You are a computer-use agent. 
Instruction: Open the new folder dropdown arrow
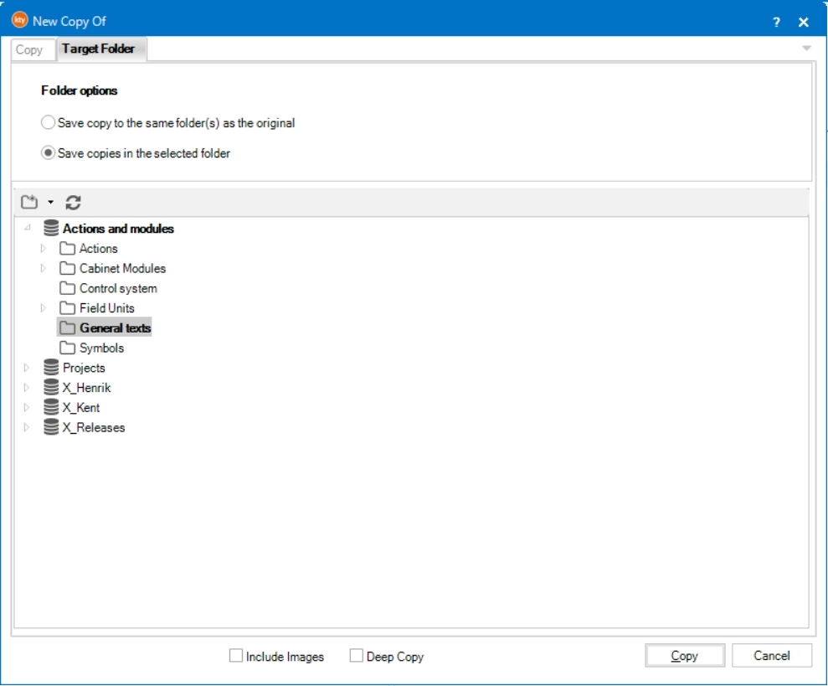click(50, 203)
